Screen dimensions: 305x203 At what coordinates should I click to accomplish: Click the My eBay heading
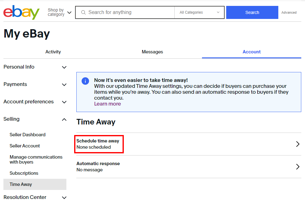27,34
